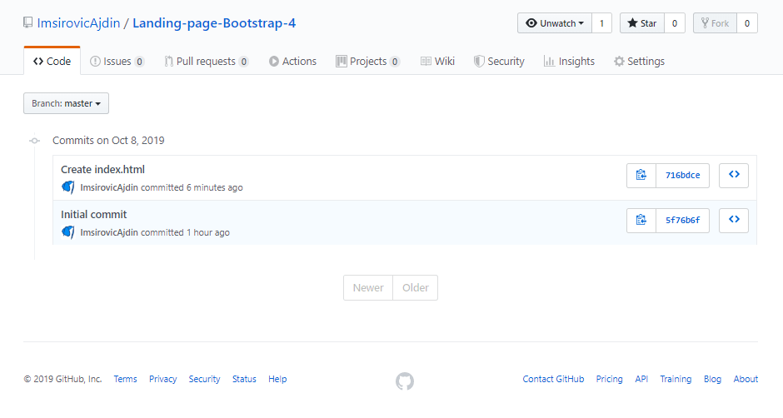Open the Branch: master selector

coord(66,103)
